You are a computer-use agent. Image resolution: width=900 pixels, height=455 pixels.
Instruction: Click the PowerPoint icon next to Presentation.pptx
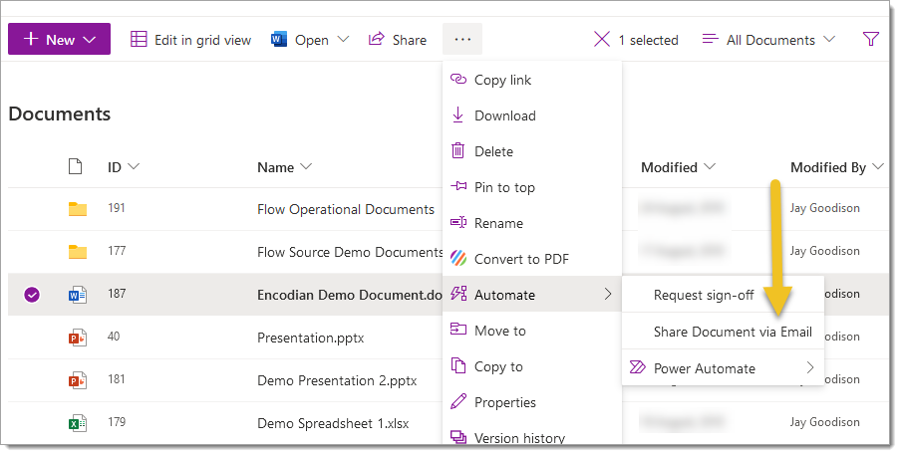(x=78, y=338)
